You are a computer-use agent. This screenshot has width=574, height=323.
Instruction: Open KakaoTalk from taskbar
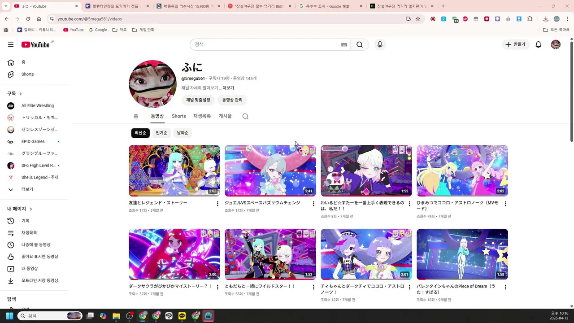point(182,316)
